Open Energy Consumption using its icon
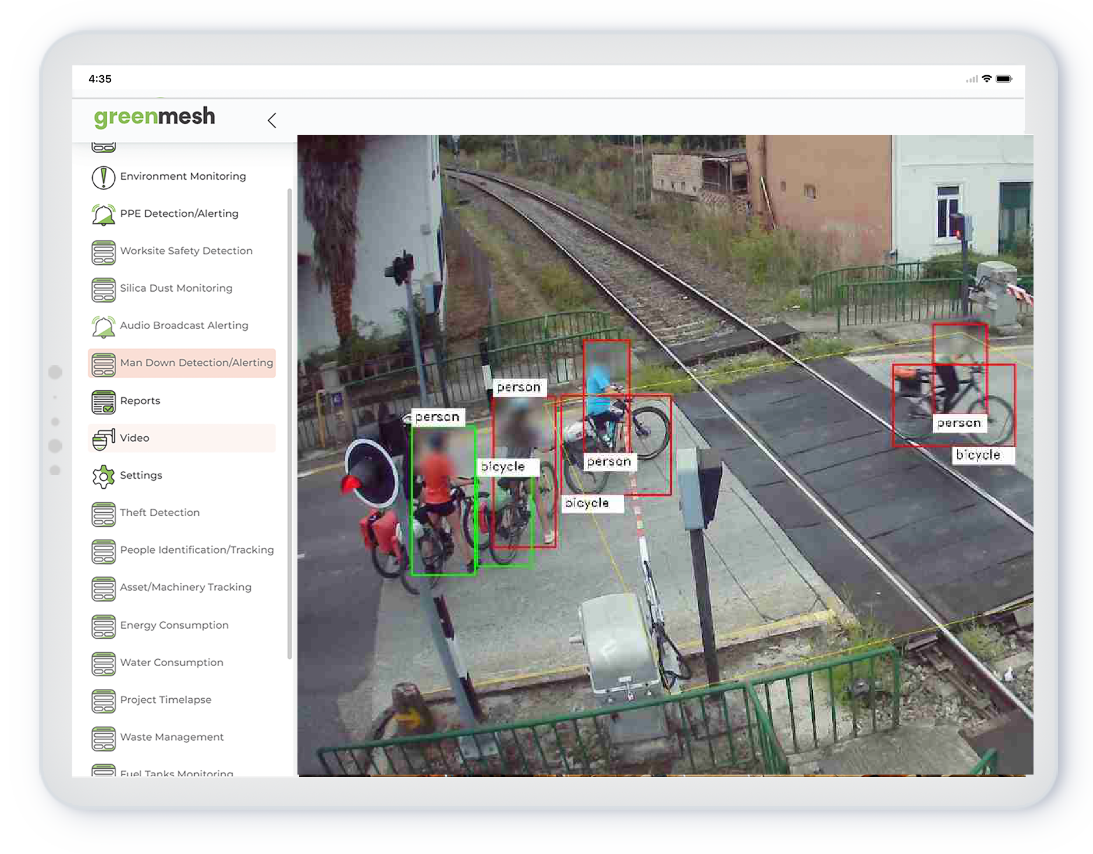 (x=103, y=625)
